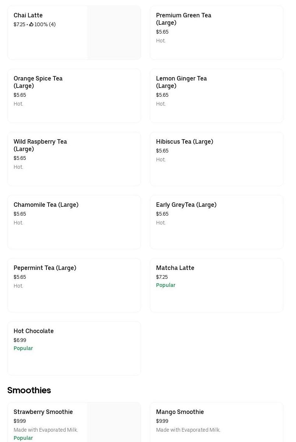Open Early GreyTea (Large) card
The width and height of the screenshot is (296, 442).
216,222
